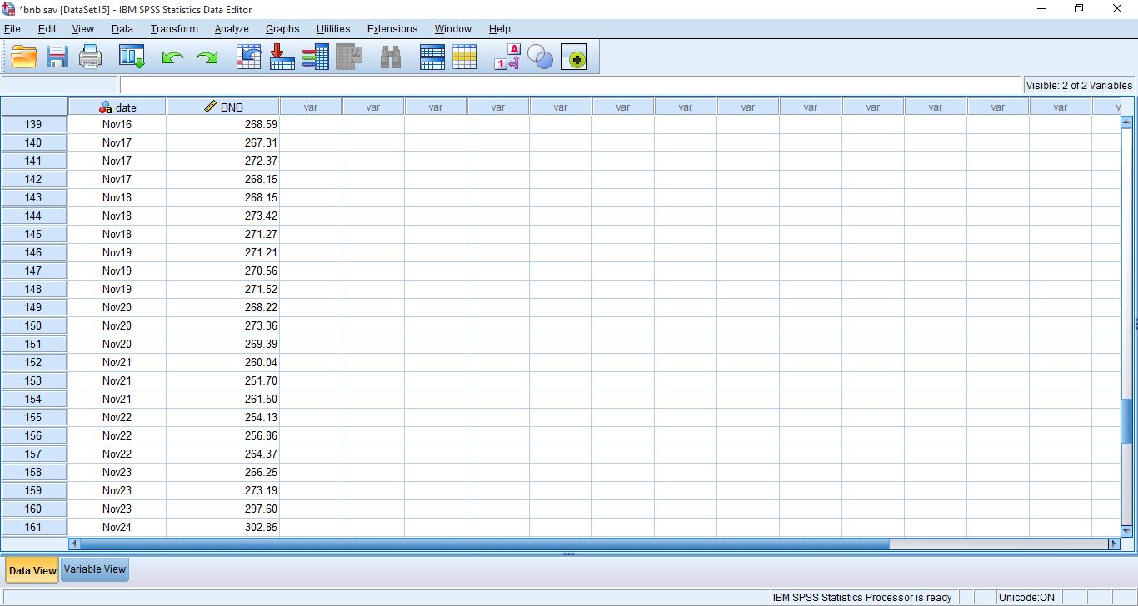1138x606 pixels.
Task: Click the IBM SPSS Statistics Processor is ready status
Action: pyautogui.click(x=861, y=597)
